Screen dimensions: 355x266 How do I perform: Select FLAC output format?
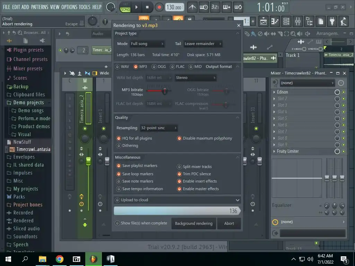click(177, 66)
